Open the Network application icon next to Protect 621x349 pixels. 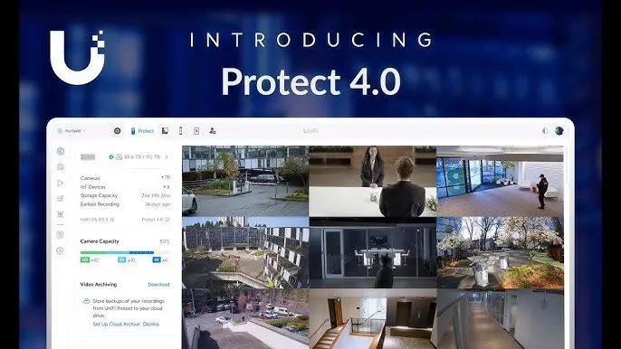coord(165,131)
